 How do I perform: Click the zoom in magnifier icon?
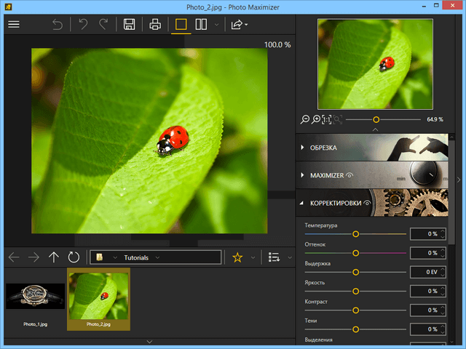point(316,119)
